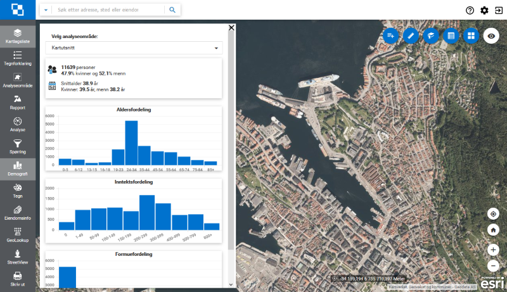Select the Tegn drawing palette tool

18,191
